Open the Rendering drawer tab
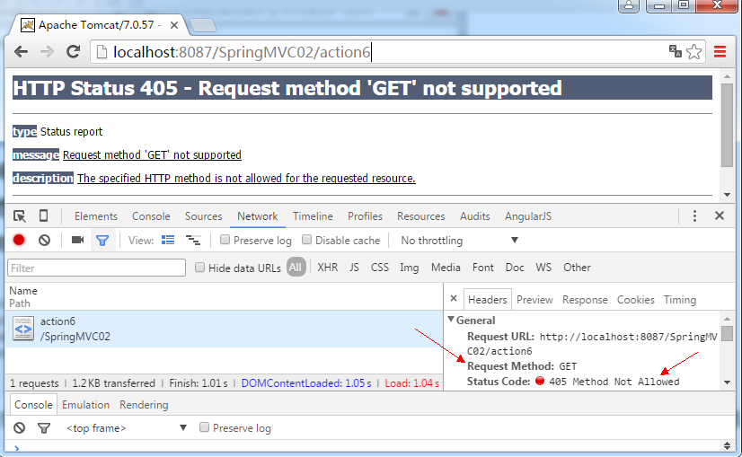Viewport: 742px width, 457px height. (144, 405)
